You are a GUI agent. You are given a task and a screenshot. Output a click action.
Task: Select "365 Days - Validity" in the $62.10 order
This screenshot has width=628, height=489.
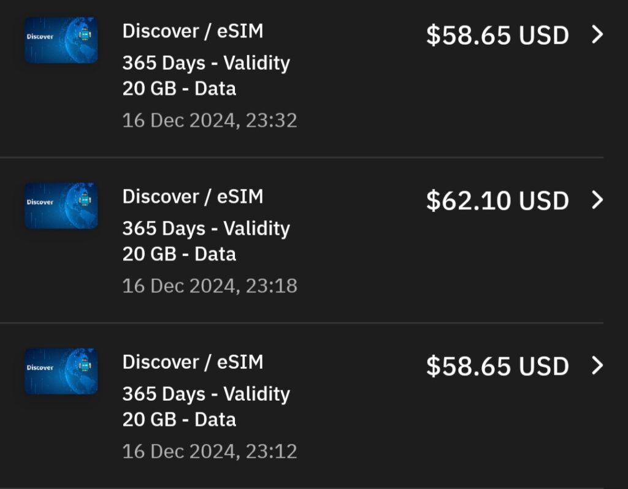pyautogui.click(x=206, y=229)
